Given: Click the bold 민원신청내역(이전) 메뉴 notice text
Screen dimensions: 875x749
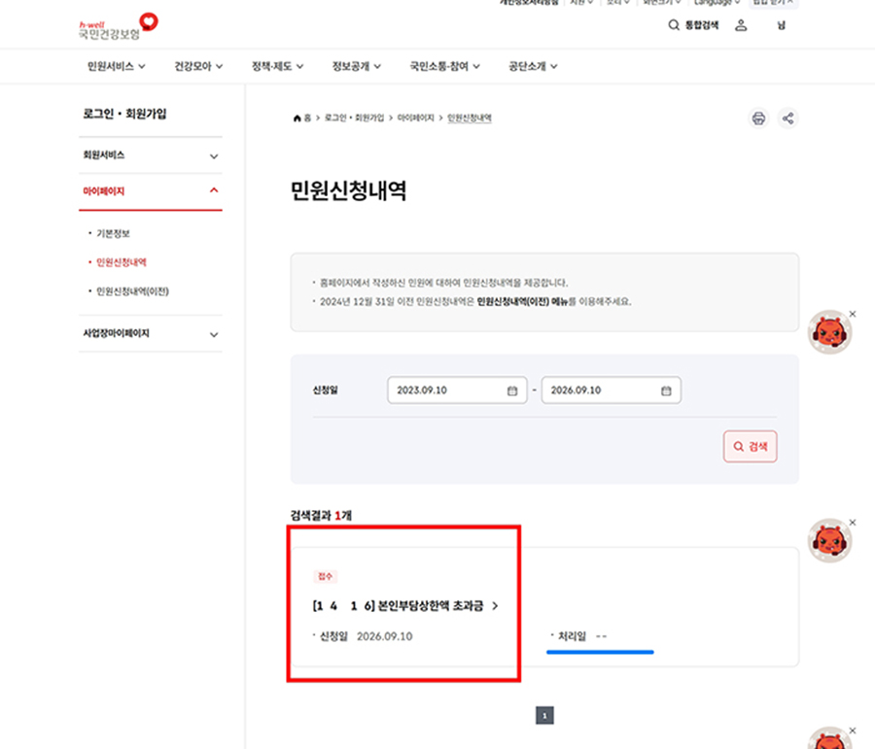Looking at the screenshot, I should tap(522, 302).
